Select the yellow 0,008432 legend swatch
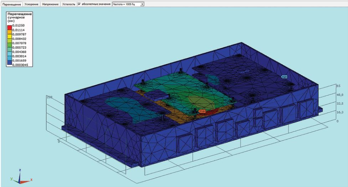The height and width of the screenshot is (187, 348). pyautogui.click(x=10, y=37)
